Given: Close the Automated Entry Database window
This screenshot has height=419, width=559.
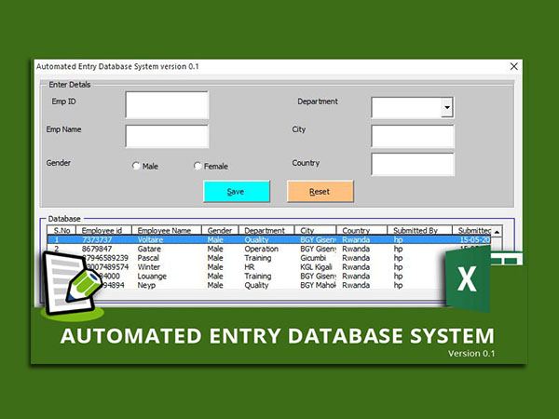Looking at the screenshot, I should [513, 66].
